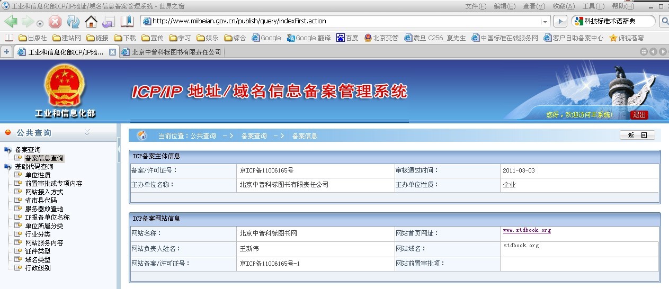The width and height of the screenshot is (669, 289).
Task: Click the Forward arrow button
Action: pyautogui.click(x=27, y=22)
